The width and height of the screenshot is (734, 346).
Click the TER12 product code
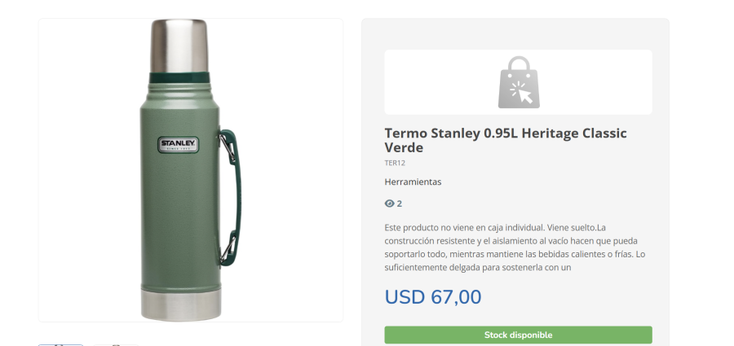(x=395, y=163)
